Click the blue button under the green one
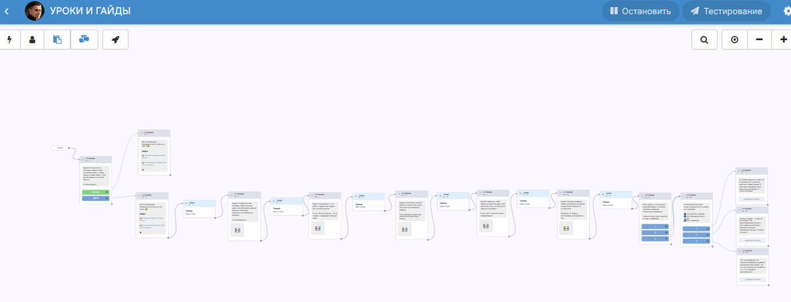The width and height of the screenshot is (791, 302). [96, 198]
